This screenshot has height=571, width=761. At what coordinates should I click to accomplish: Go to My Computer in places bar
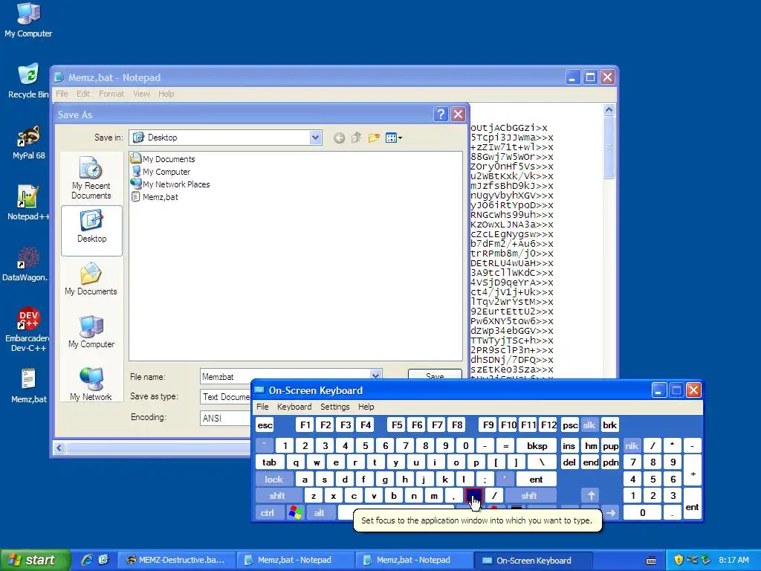tap(91, 332)
